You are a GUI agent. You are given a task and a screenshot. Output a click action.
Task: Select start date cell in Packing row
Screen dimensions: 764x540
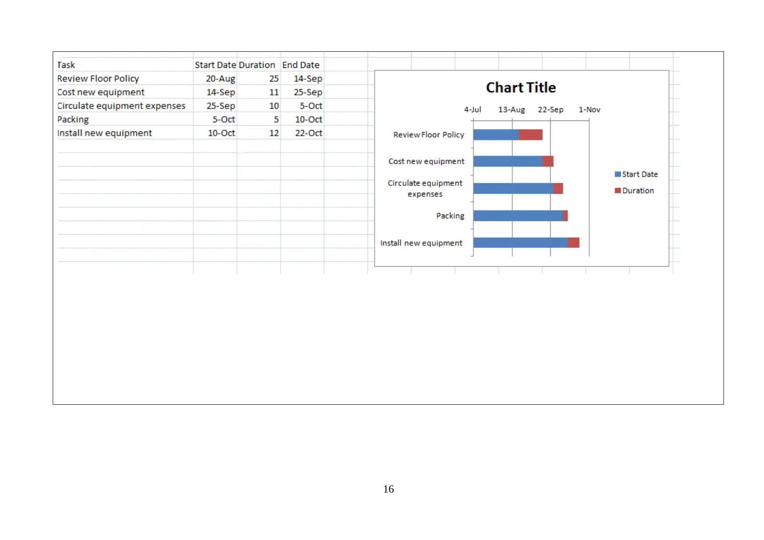point(215,119)
